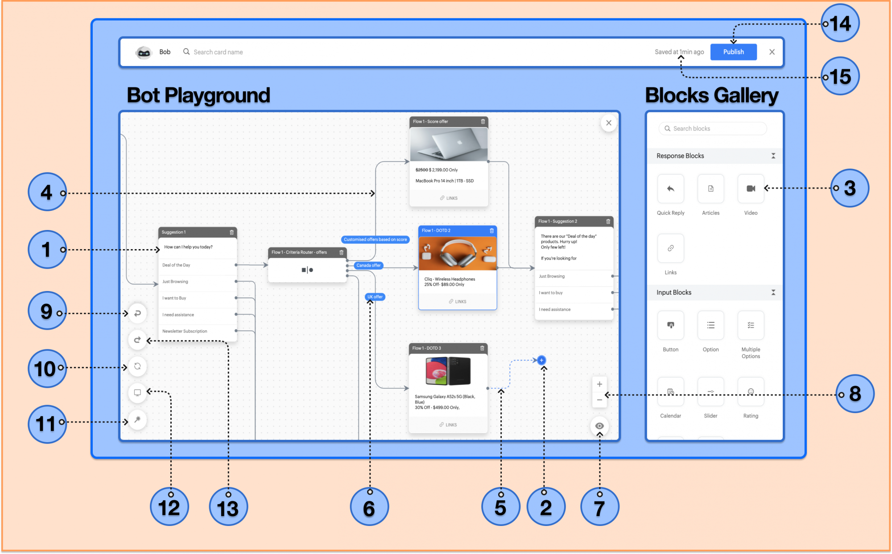This screenshot has height=554, width=892.
Task: Select the Canada offer route label
Action: pyautogui.click(x=368, y=265)
